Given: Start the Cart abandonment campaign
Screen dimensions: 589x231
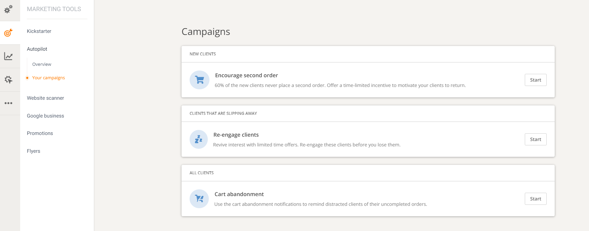Looking at the screenshot, I should point(535,199).
